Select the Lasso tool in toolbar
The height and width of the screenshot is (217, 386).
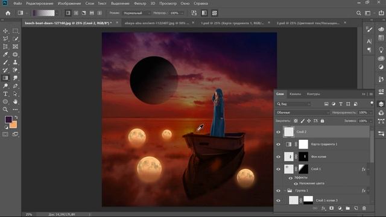point(5,39)
